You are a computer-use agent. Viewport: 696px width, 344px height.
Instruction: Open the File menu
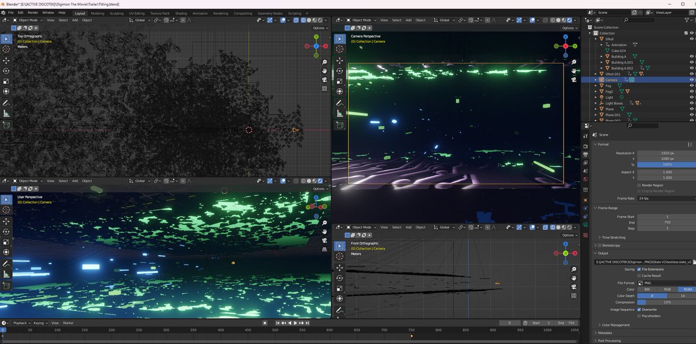[x=11, y=12]
